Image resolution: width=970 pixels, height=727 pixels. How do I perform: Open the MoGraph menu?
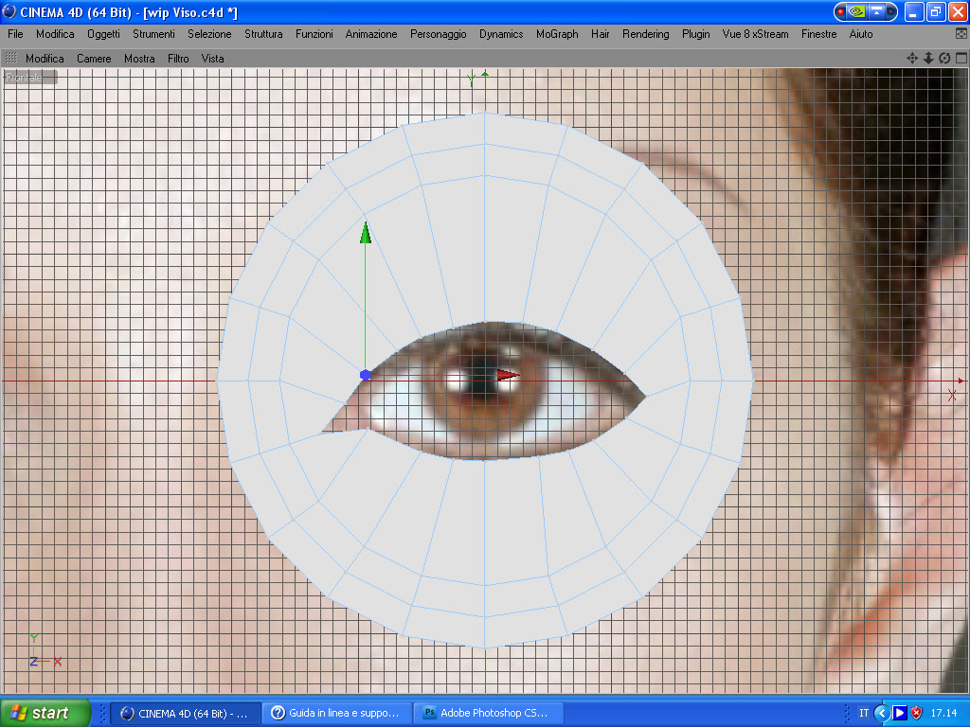[x=557, y=34]
